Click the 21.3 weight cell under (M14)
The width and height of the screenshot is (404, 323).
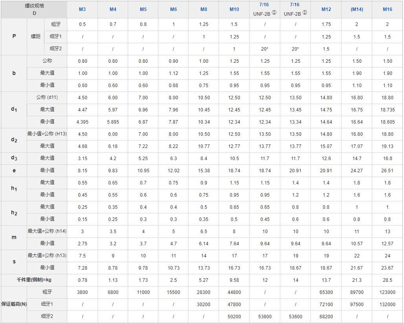(357, 280)
